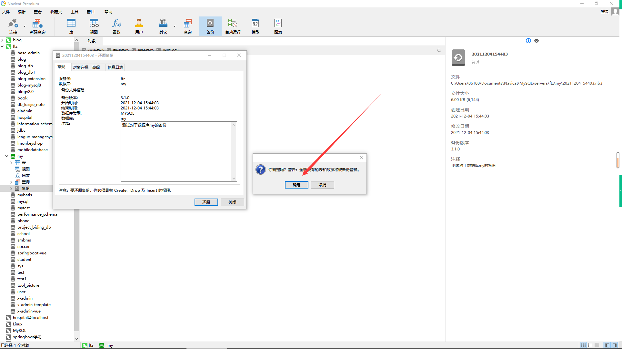
Task: Open the Query toolbar icon
Action: click(x=188, y=26)
